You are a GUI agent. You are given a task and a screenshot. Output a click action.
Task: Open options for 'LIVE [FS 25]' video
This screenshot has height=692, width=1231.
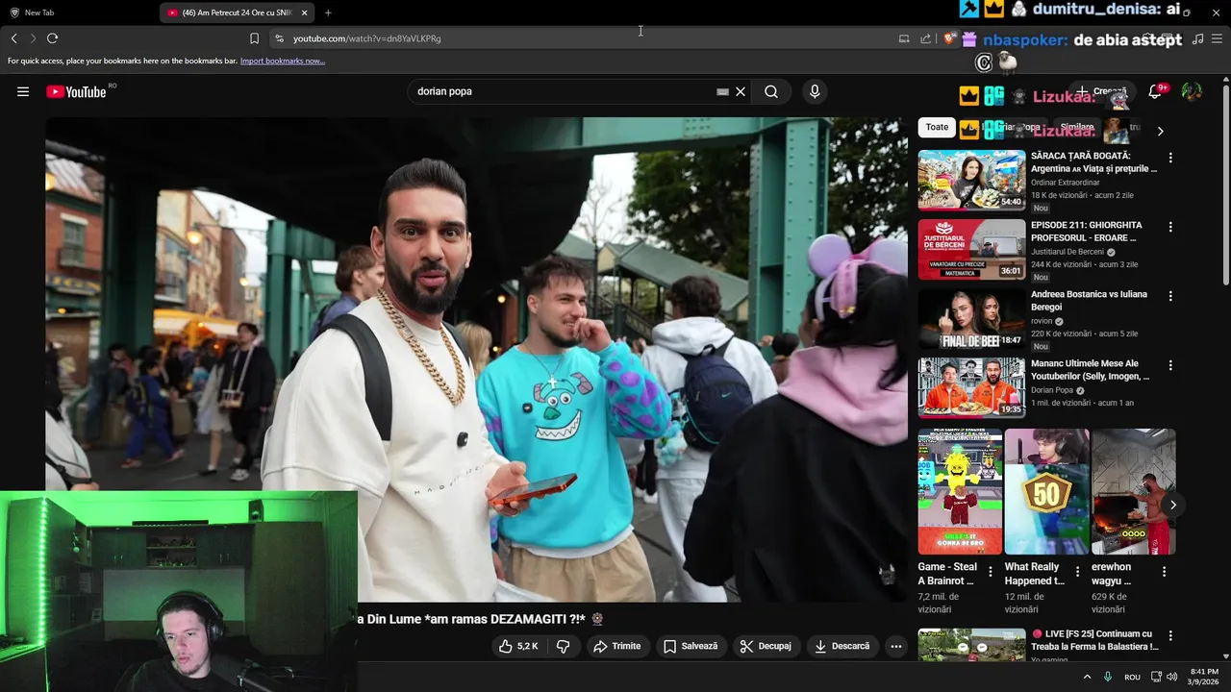pos(1170,636)
